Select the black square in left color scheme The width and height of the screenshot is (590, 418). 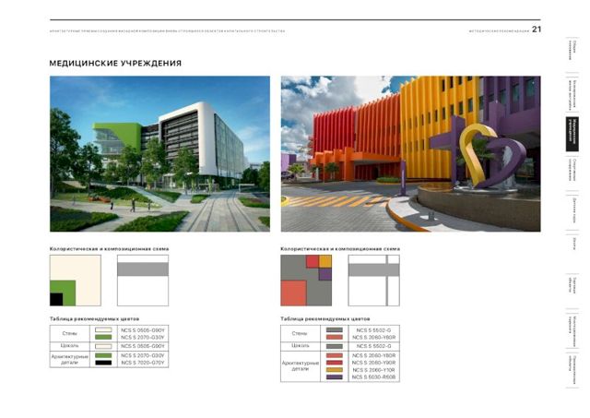click(55, 299)
